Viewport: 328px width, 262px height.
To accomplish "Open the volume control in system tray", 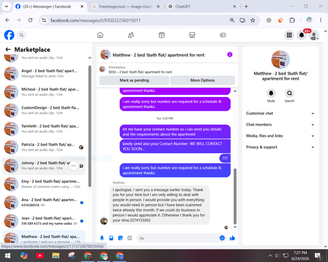I will [277, 255].
